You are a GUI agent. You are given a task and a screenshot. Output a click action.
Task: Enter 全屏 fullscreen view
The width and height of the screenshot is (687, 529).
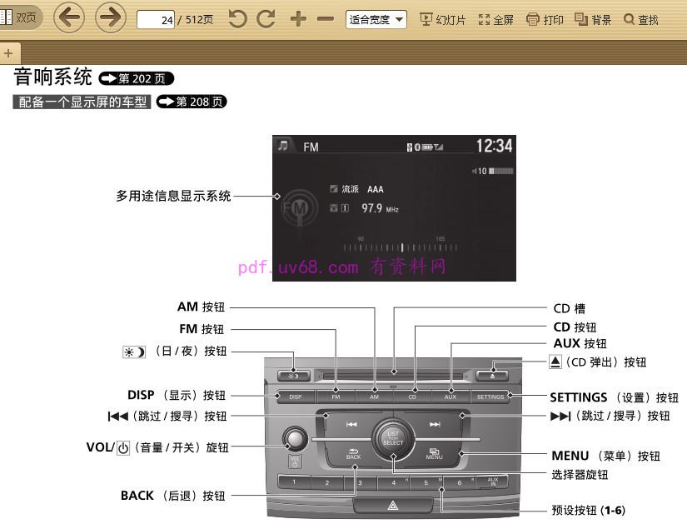[495, 19]
